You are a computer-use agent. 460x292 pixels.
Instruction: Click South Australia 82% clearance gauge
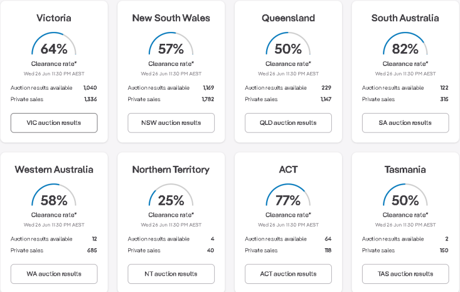(405, 44)
